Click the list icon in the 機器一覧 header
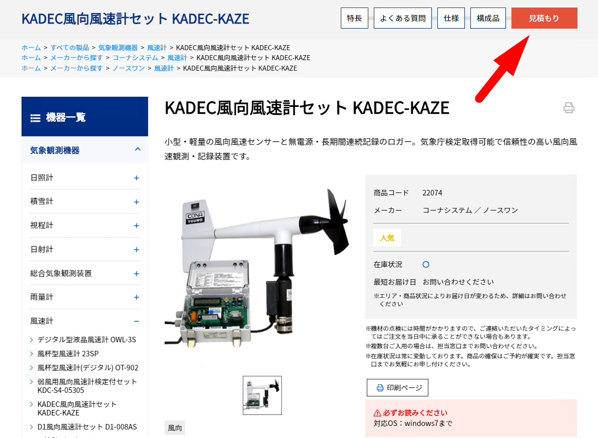The image size is (598, 438). coord(35,117)
